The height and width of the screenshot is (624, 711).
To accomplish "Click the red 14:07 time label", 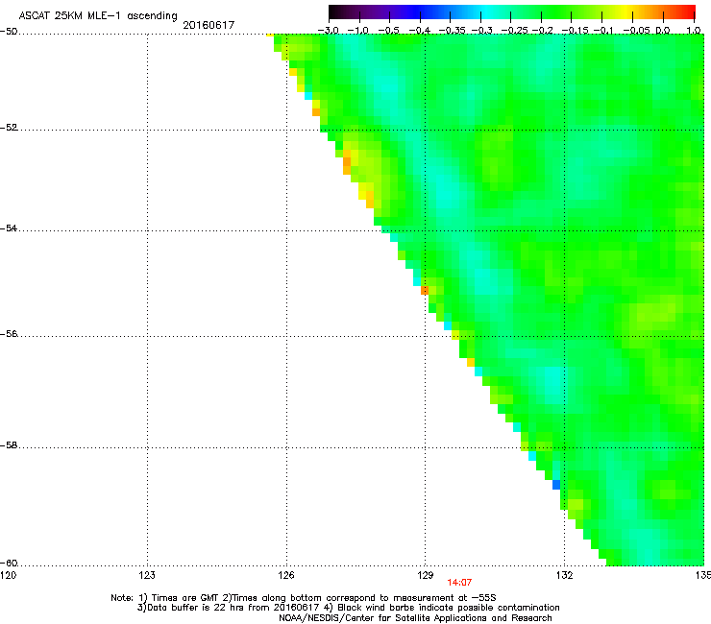I will pos(459,583).
